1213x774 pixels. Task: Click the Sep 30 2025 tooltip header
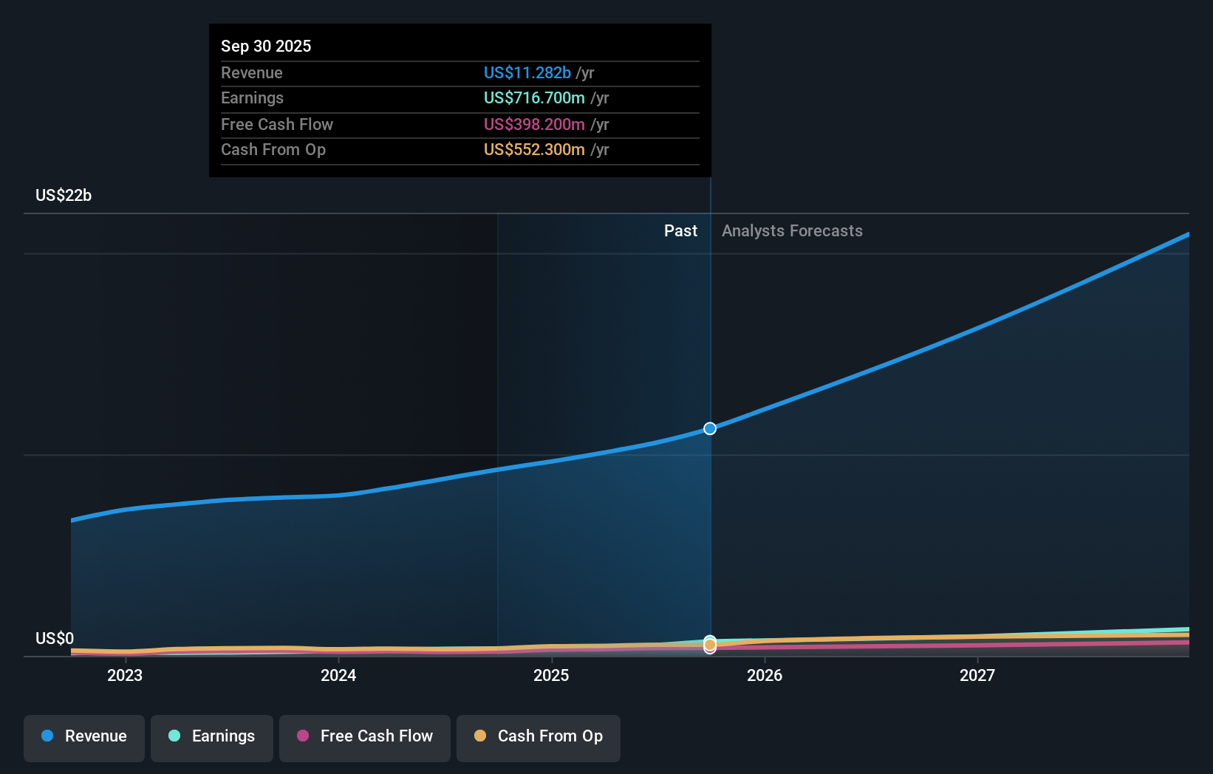[x=266, y=46]
